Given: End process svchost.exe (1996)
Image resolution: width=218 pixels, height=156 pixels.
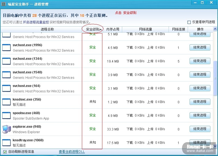Looking at the screenshot, I should (x=200, y=47).
